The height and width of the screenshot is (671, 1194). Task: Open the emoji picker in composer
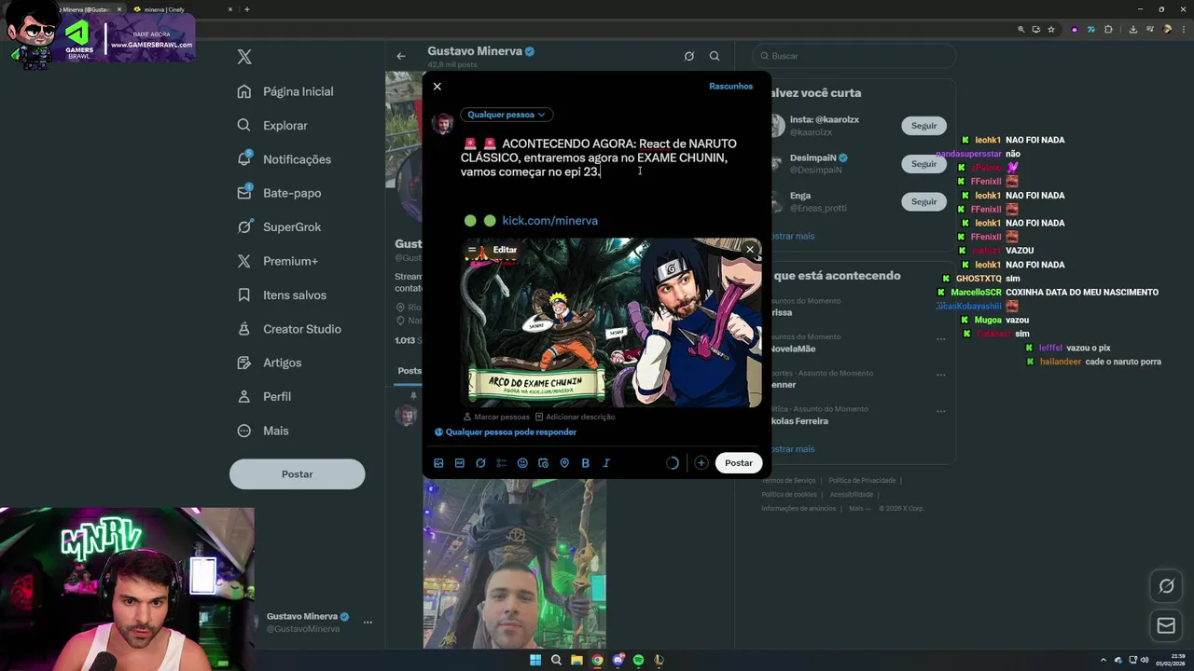click(x=522, y=463)
